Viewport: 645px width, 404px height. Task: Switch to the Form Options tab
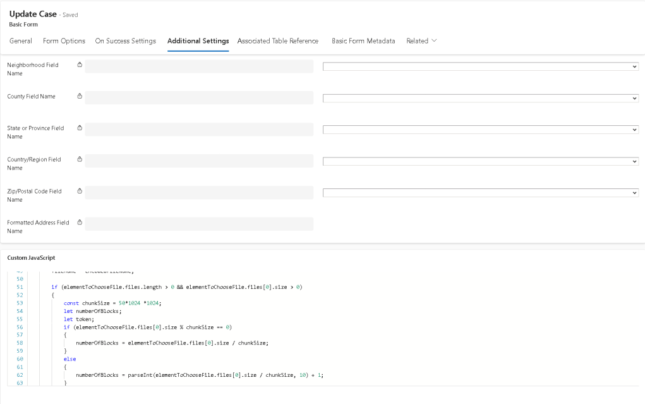(x=63, y=40)
